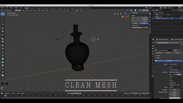
Task: Select the Poly Build tool
Action: click(x=3, y=59)
